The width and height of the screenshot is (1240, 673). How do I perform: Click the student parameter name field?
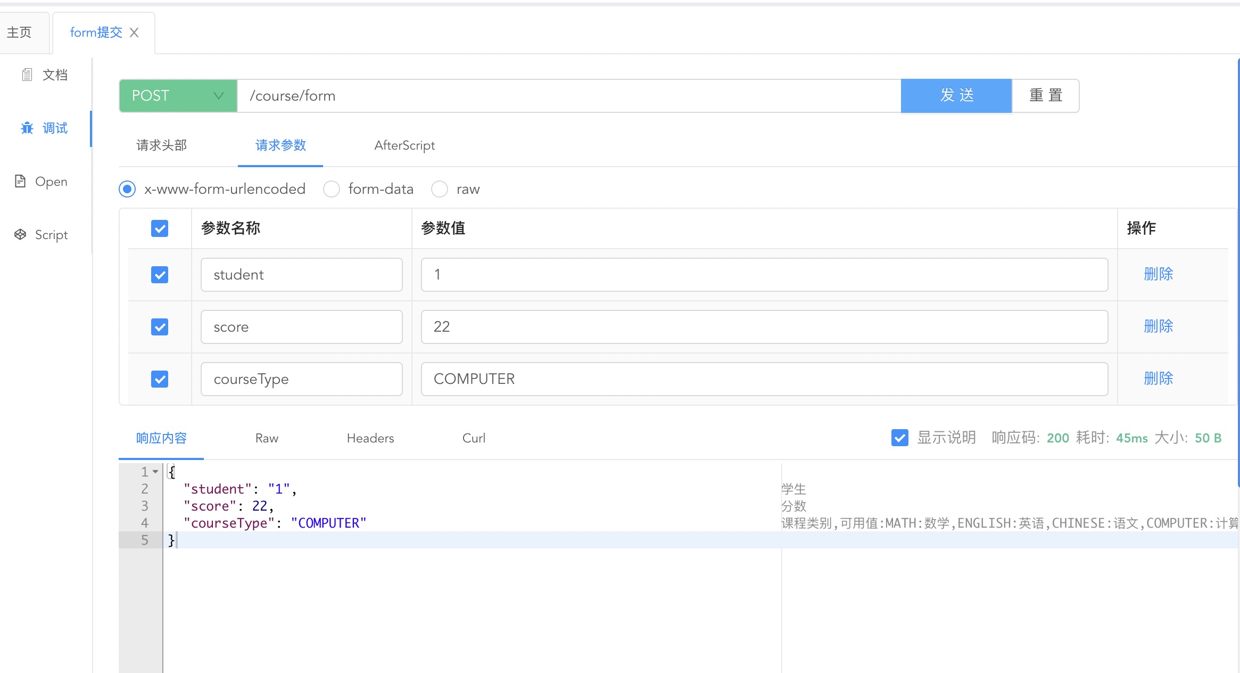[x=302, y=275]
